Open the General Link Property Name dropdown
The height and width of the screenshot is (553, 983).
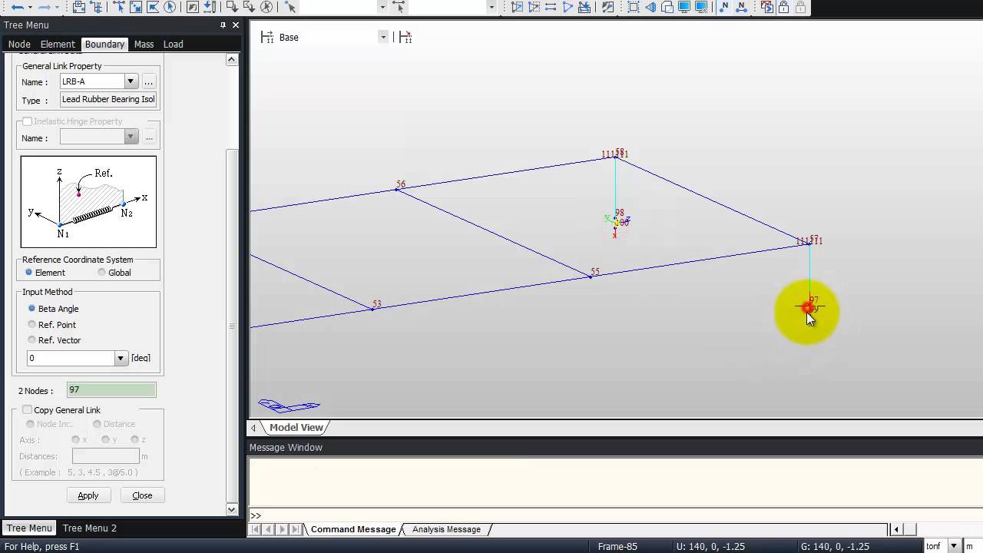click(x=131, y=81)
